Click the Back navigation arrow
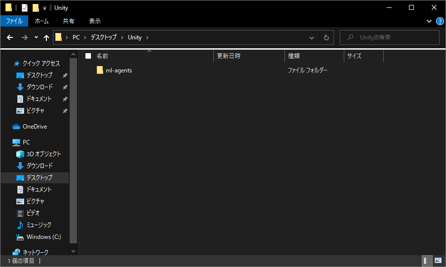446x267 pixels. point(10,37)
